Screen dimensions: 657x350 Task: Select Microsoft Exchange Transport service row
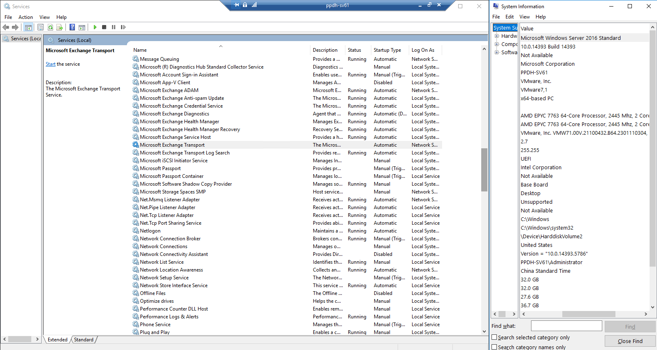(x=287, y=145)
